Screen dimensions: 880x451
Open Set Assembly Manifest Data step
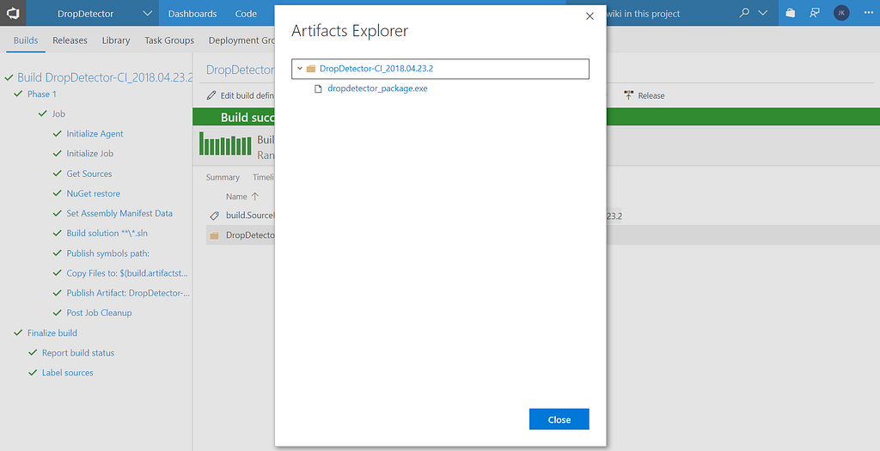click(119, 213)
